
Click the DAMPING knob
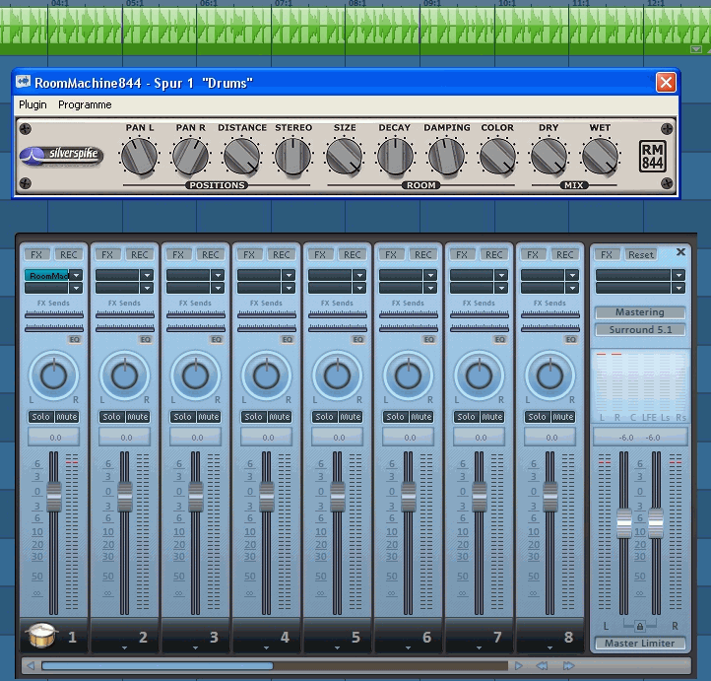point(446,157)
